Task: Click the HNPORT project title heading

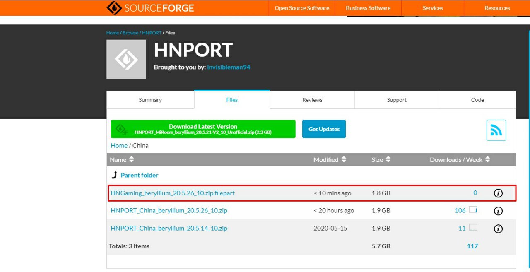Action: point(193,50)
